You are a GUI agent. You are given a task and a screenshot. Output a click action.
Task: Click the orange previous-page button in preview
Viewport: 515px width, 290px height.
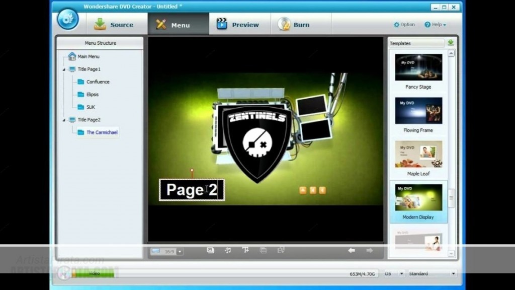point(322,190)
